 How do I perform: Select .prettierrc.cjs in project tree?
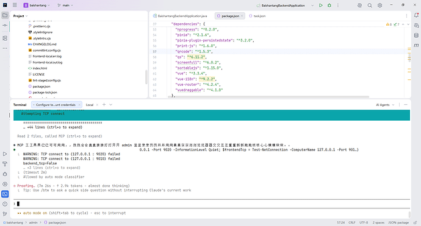point(41,26)
